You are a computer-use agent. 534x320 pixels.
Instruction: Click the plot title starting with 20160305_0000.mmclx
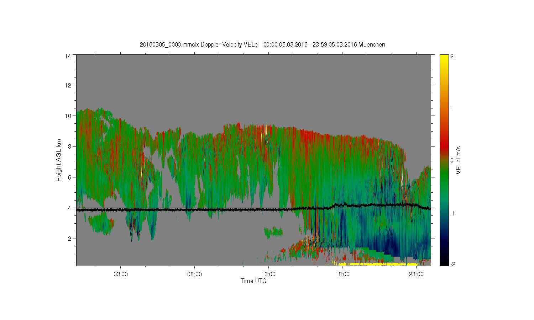click(262, 44)
